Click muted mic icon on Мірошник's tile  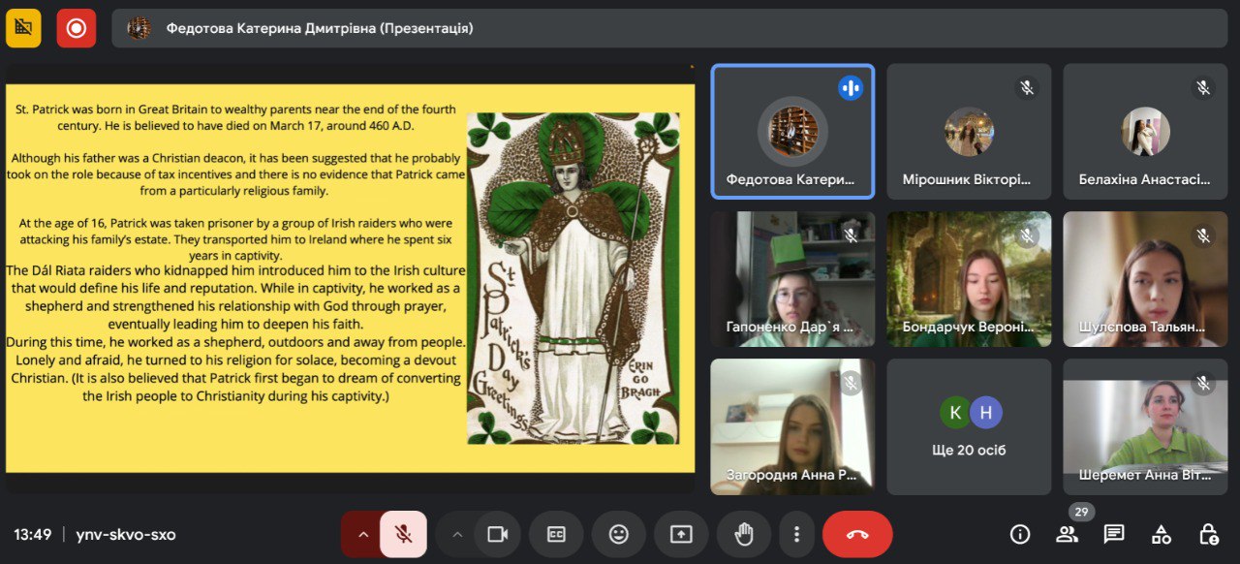pyautogui.click(x=1027, y=88)
